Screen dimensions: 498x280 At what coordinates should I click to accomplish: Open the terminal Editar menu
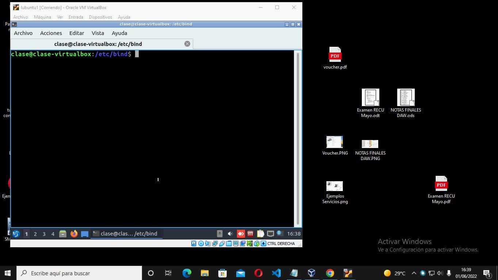click(x=77, y=33)
